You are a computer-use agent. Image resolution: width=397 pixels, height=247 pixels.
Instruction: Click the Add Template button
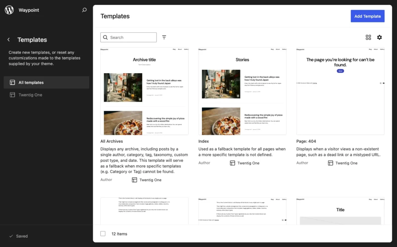[367, 16]
